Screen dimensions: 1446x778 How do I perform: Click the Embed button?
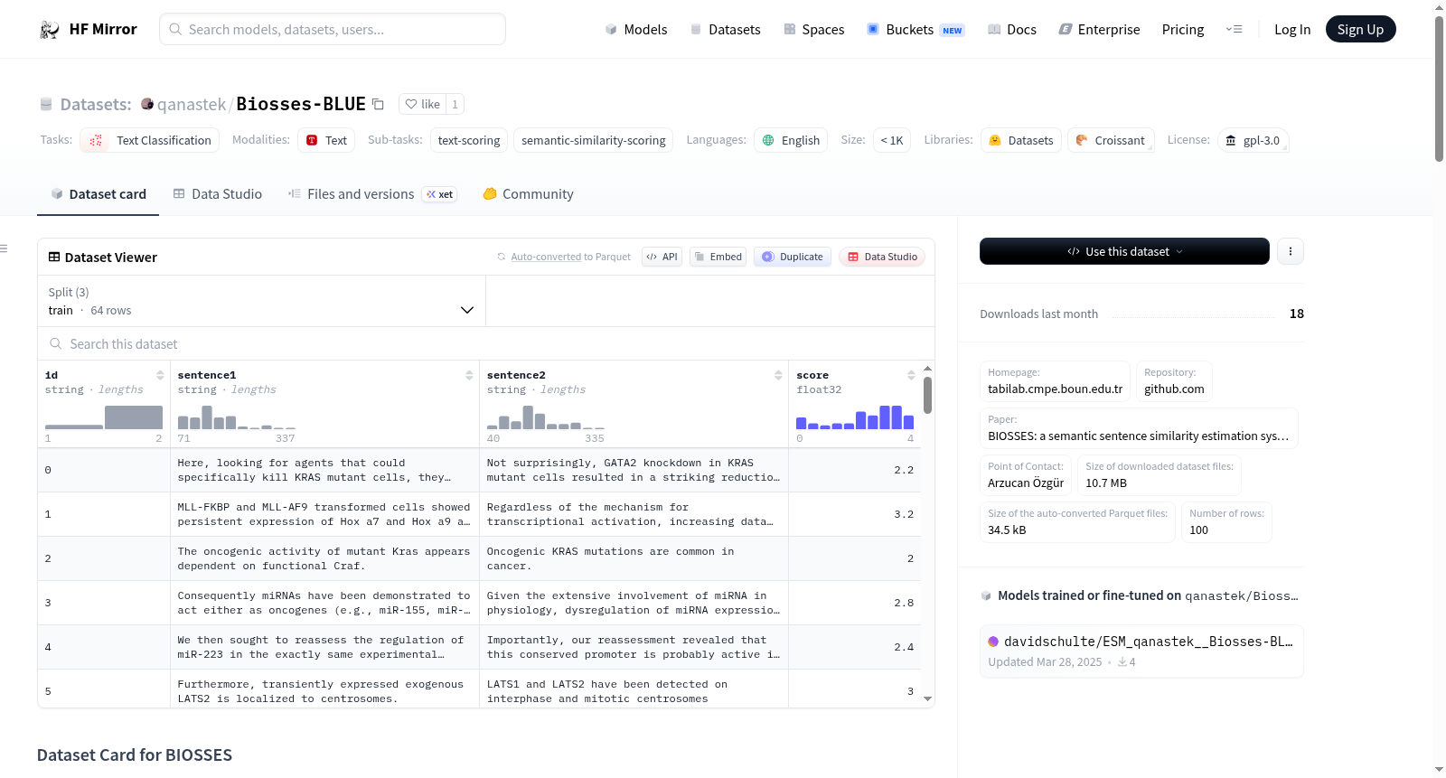718,257
